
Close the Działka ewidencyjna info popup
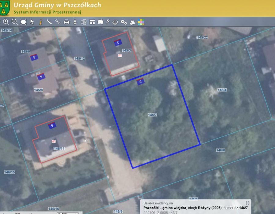click(248, 203)
